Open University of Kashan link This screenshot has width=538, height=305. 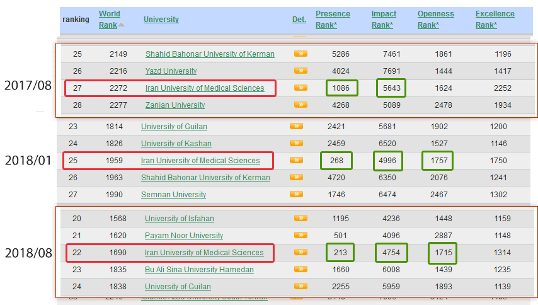[176, 144]
